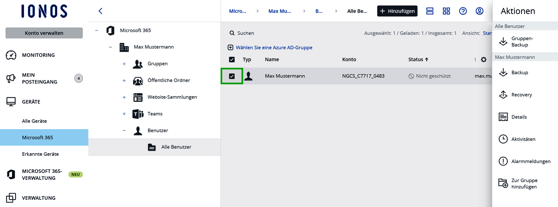Screen dimensions: 558x207
Task: Open the help question mark icon
Action: [463, 11]
